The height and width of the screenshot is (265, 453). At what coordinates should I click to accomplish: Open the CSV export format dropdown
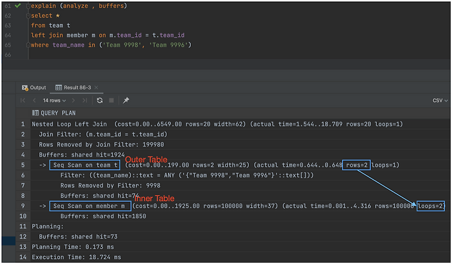click(440, 101)
